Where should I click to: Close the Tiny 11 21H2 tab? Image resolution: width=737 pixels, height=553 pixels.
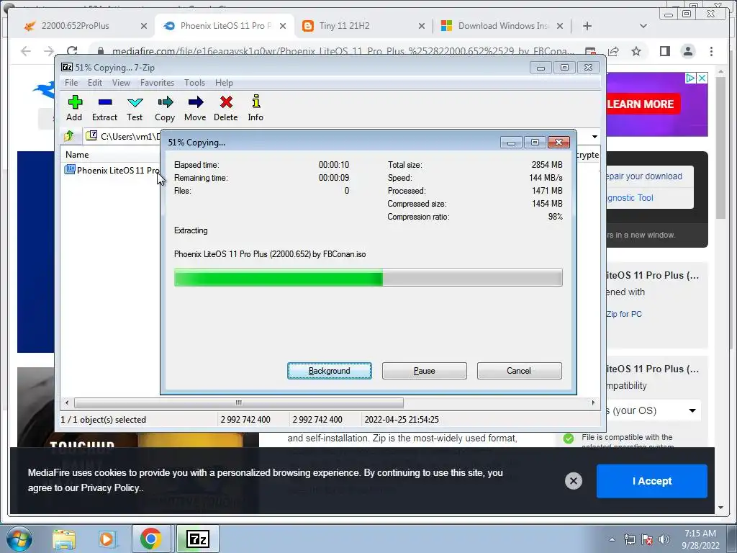click(422, 26)
